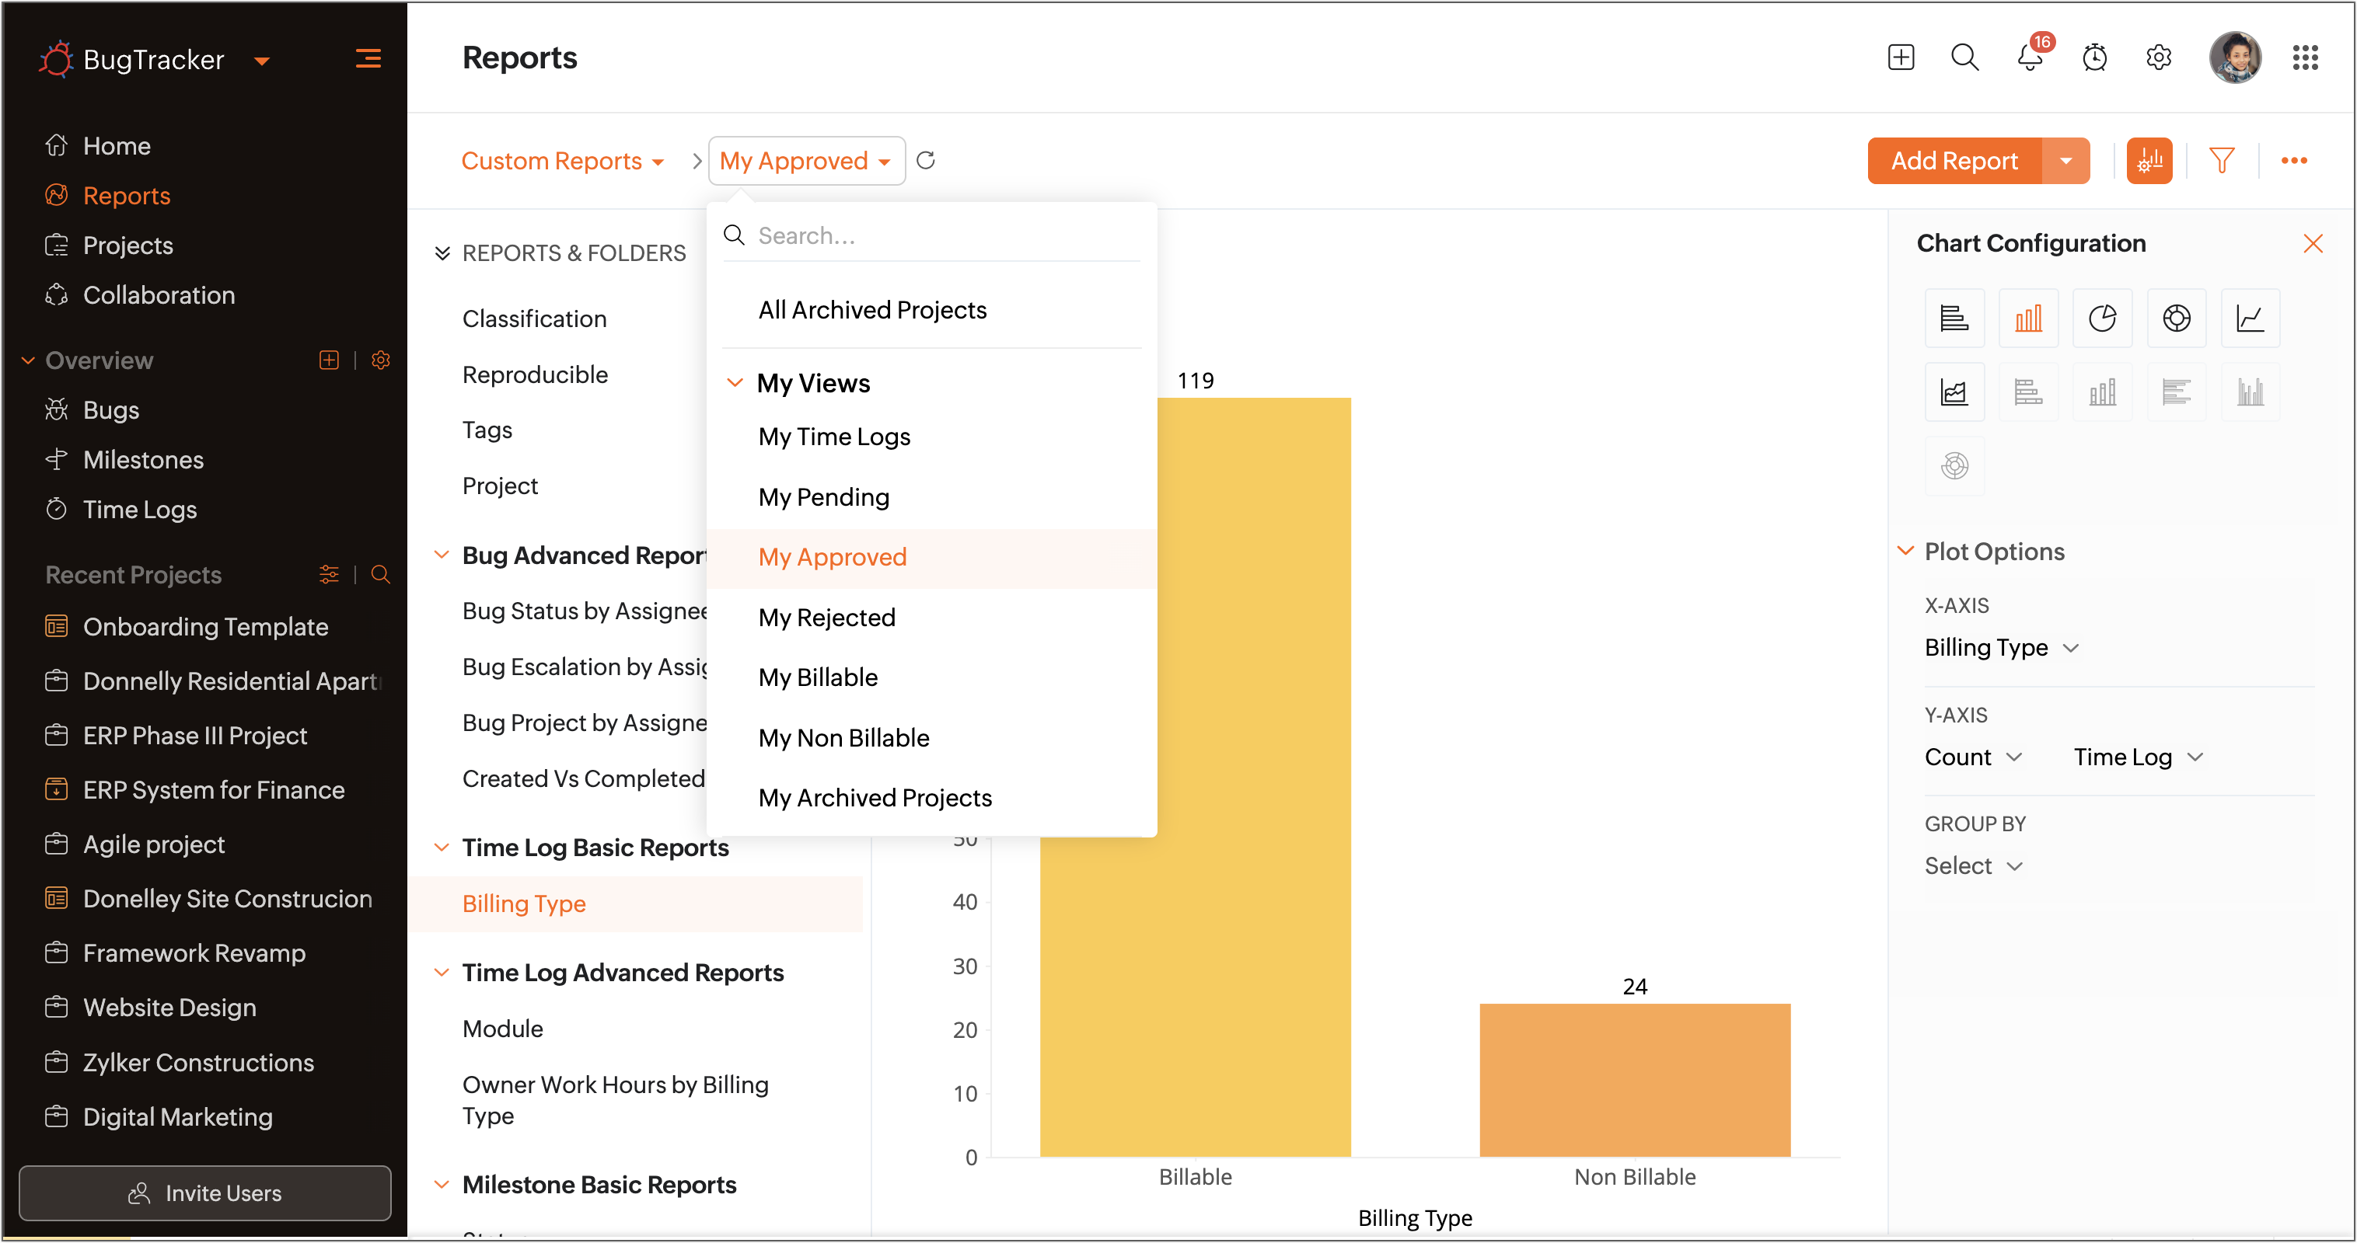The image size is (2357, 1243).
Task: Expand the Add Report dropdown arrow
Action: click(x=2065, y=161)
